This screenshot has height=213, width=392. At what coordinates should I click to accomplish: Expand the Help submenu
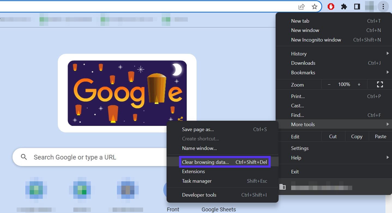click(x=296, y=158)
